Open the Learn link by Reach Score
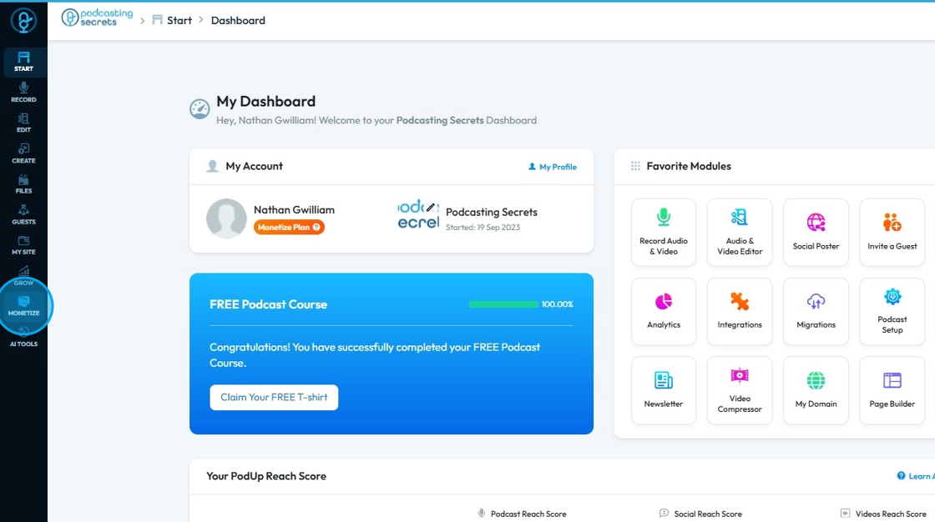Screen dimensions: 935x522 click(916, 475)
